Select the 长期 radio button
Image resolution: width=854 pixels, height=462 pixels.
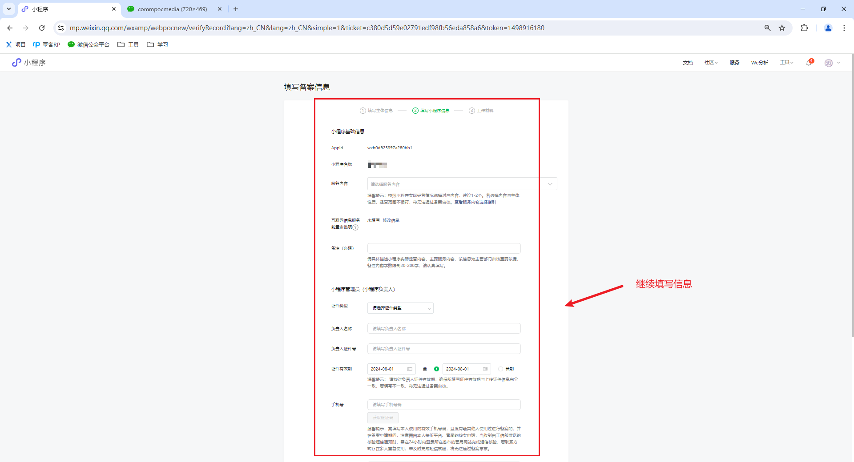point(501,369)
